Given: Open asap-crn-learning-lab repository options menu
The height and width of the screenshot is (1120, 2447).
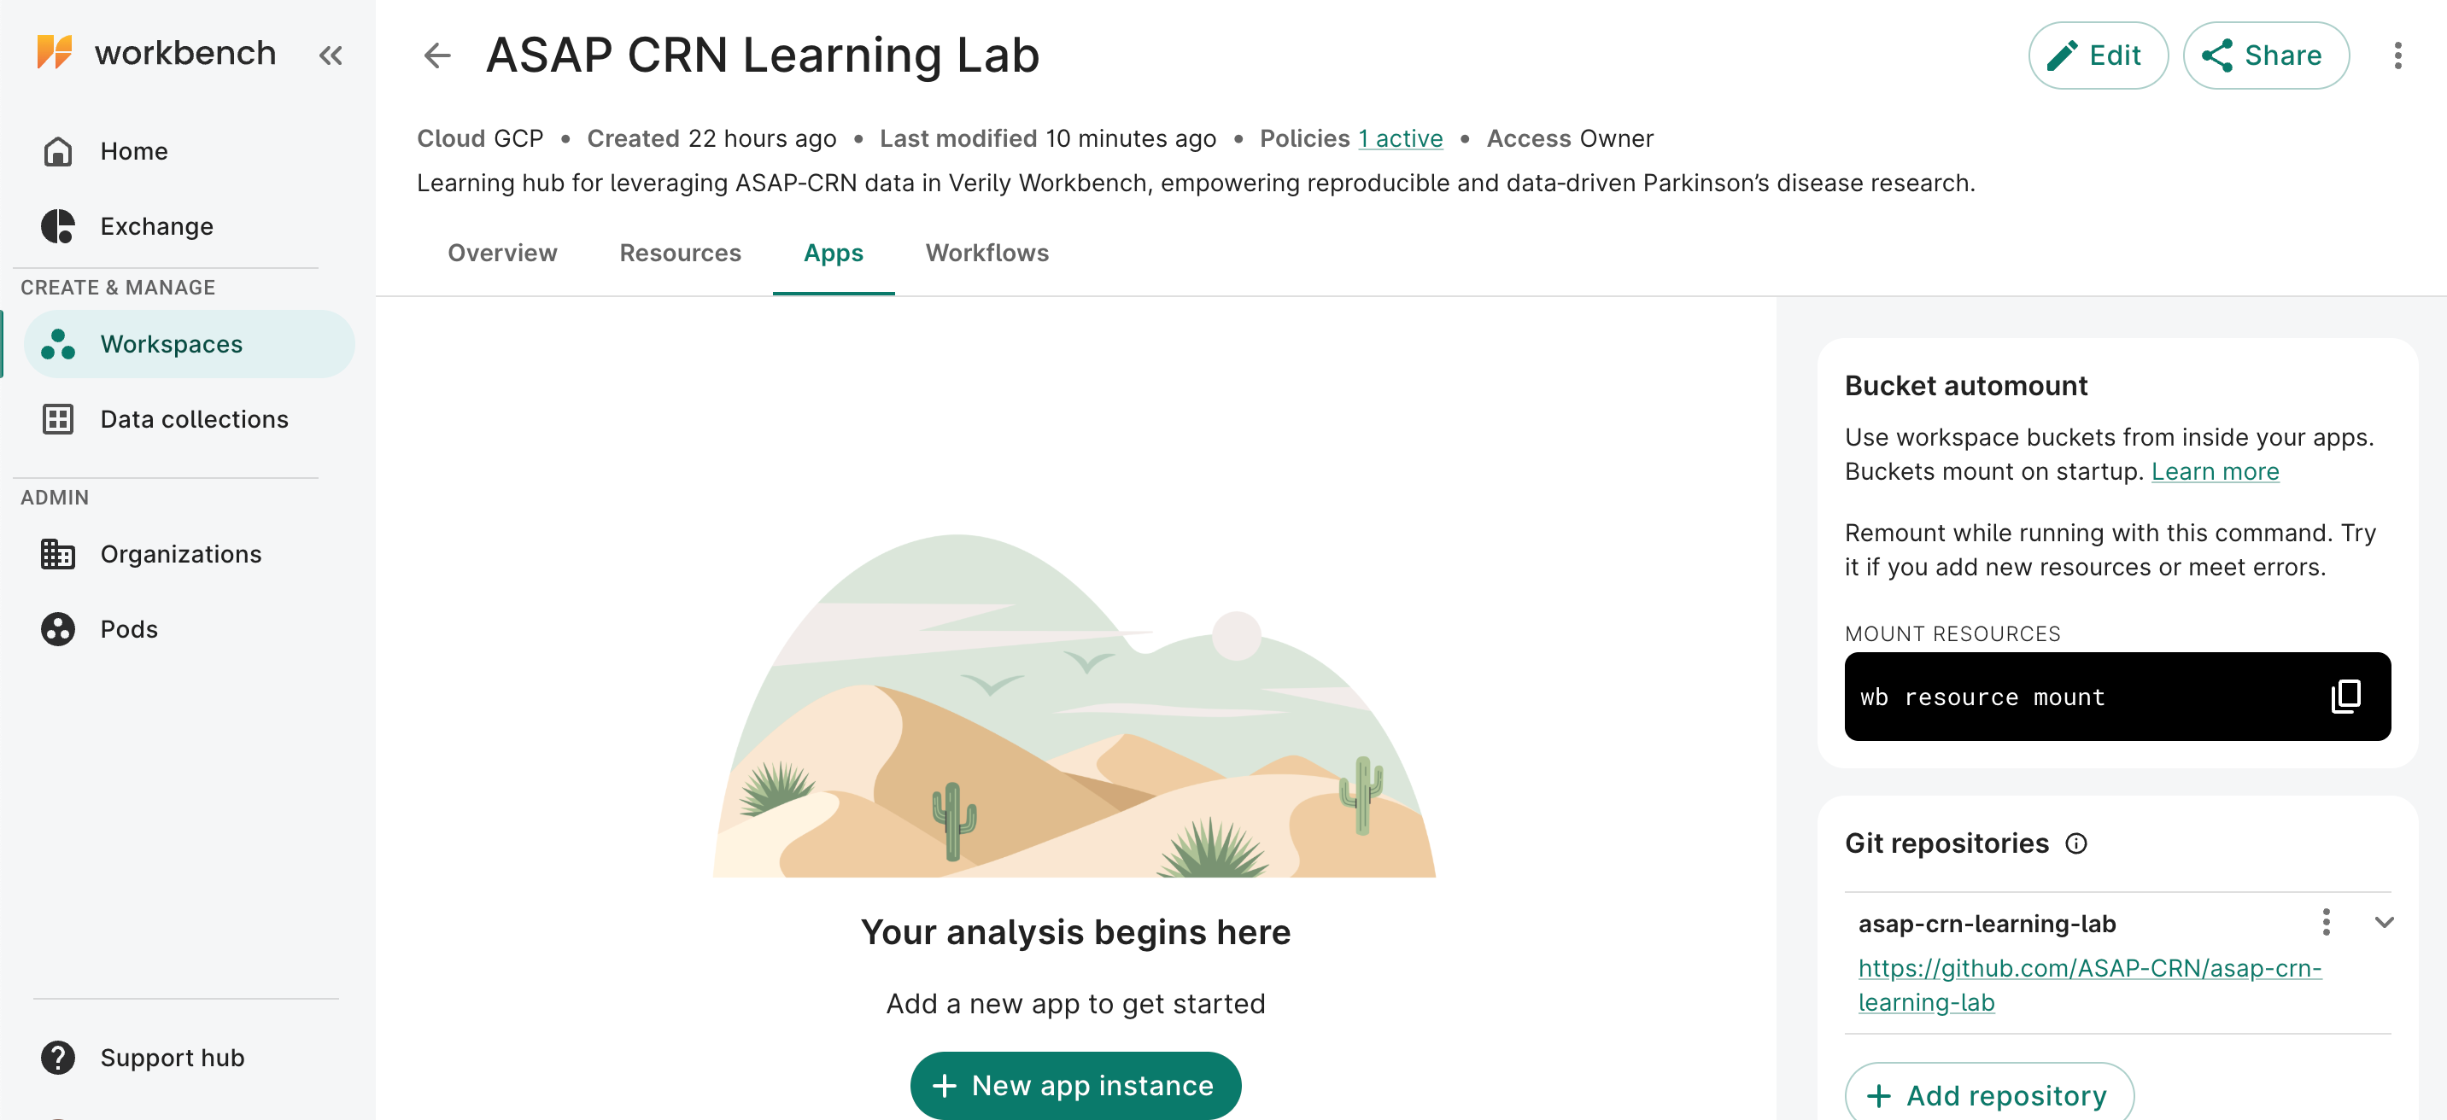Looking at the screenshot, I should coord(2326,922).
